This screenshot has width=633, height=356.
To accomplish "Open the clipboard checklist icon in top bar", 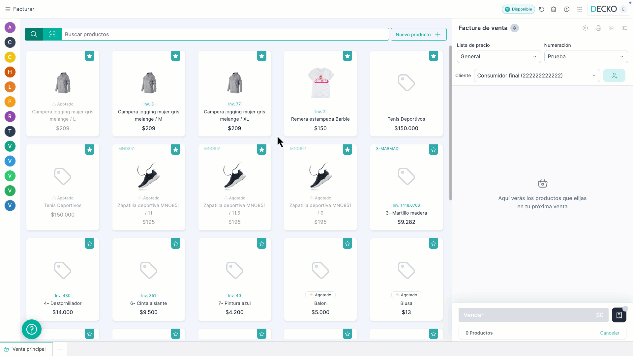I will [x=554, y=9].
